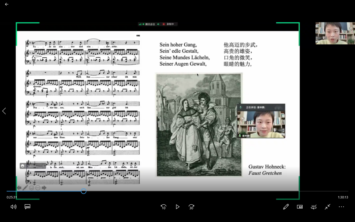The height and width of the screenshot is (222, 355).
Task: Click the Chinese line 口角的微笑
Action: tap(238, 57)
